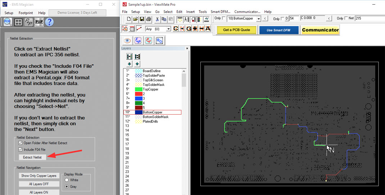Open the Tools menu in ViewMate Pro
The image size is (385, 195).
(203, 11)
